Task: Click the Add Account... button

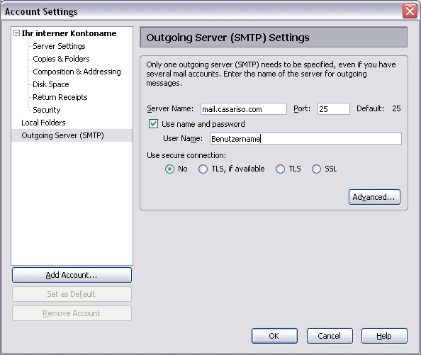Action: tap(72, 275)
